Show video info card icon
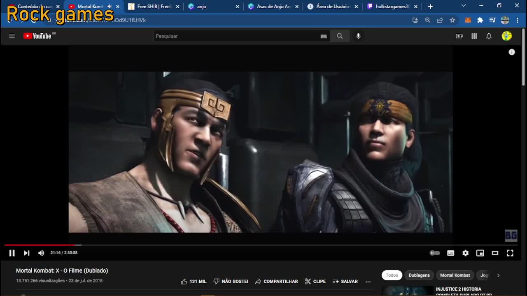 pos(512,52)
